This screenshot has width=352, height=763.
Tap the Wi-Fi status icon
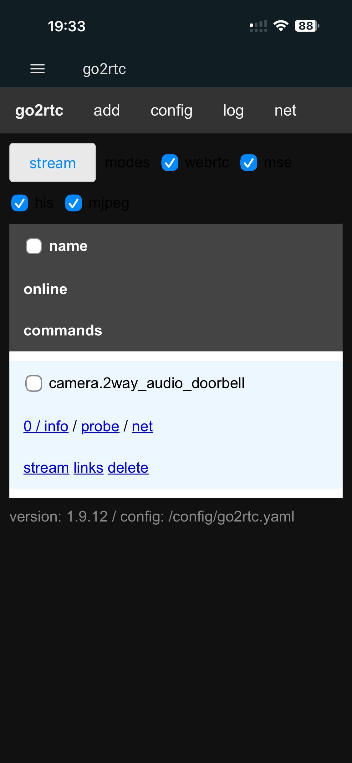coord(281,26)
